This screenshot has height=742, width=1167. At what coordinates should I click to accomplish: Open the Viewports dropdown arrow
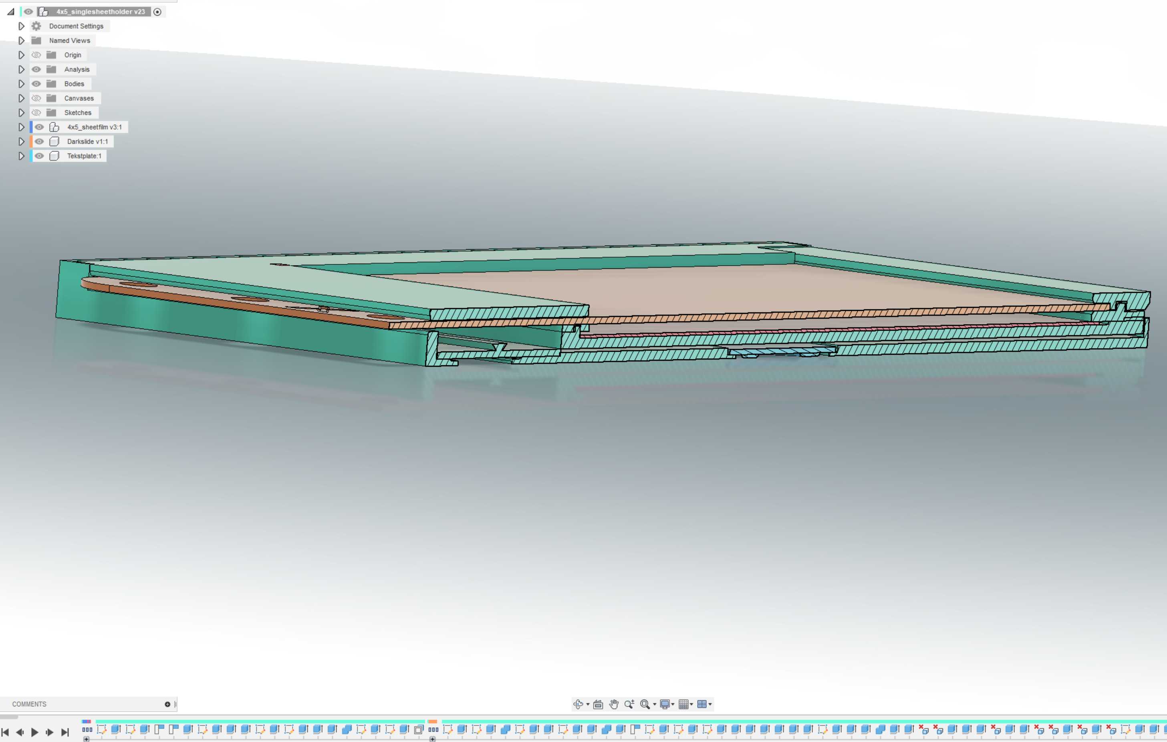click(710, 705)
